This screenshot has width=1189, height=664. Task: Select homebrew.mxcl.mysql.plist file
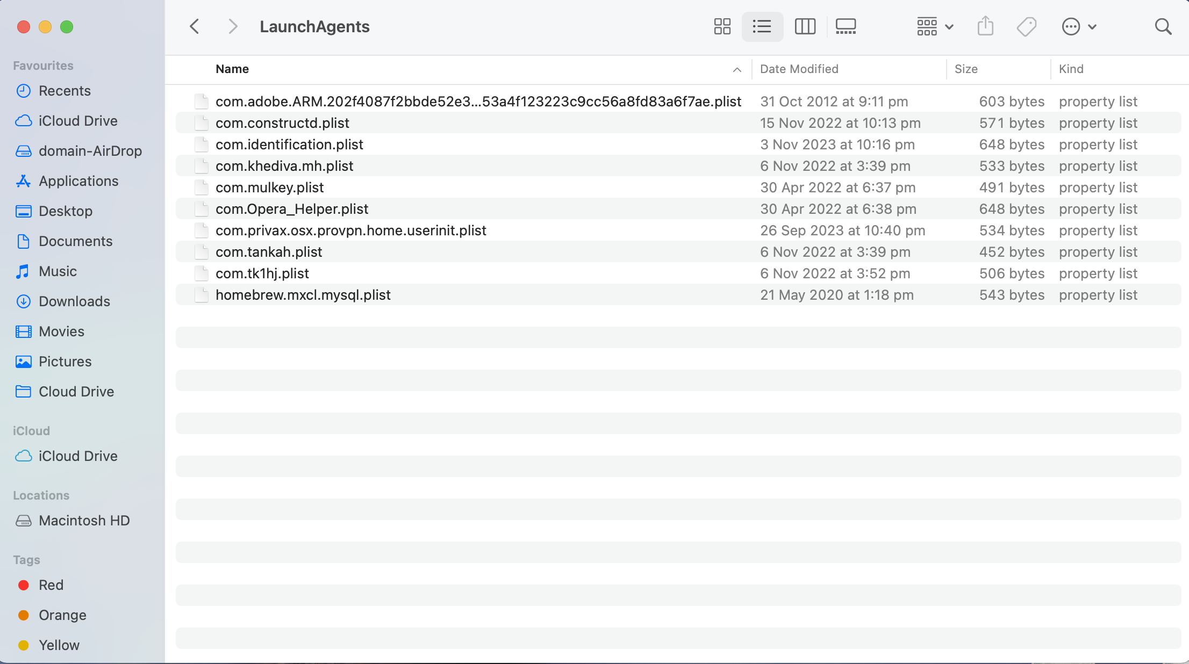pyautogui.click(x=303, y=295)
